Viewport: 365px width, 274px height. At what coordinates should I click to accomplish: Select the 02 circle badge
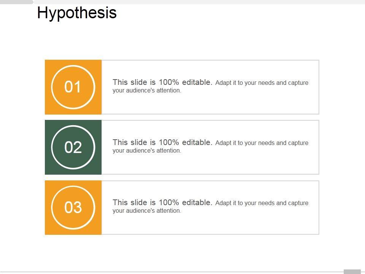[73, 147]
